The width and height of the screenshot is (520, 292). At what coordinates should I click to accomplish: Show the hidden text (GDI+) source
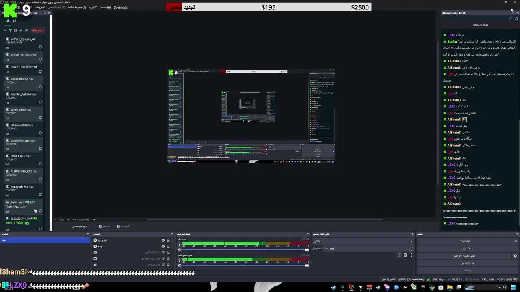(x=163, y=264)
